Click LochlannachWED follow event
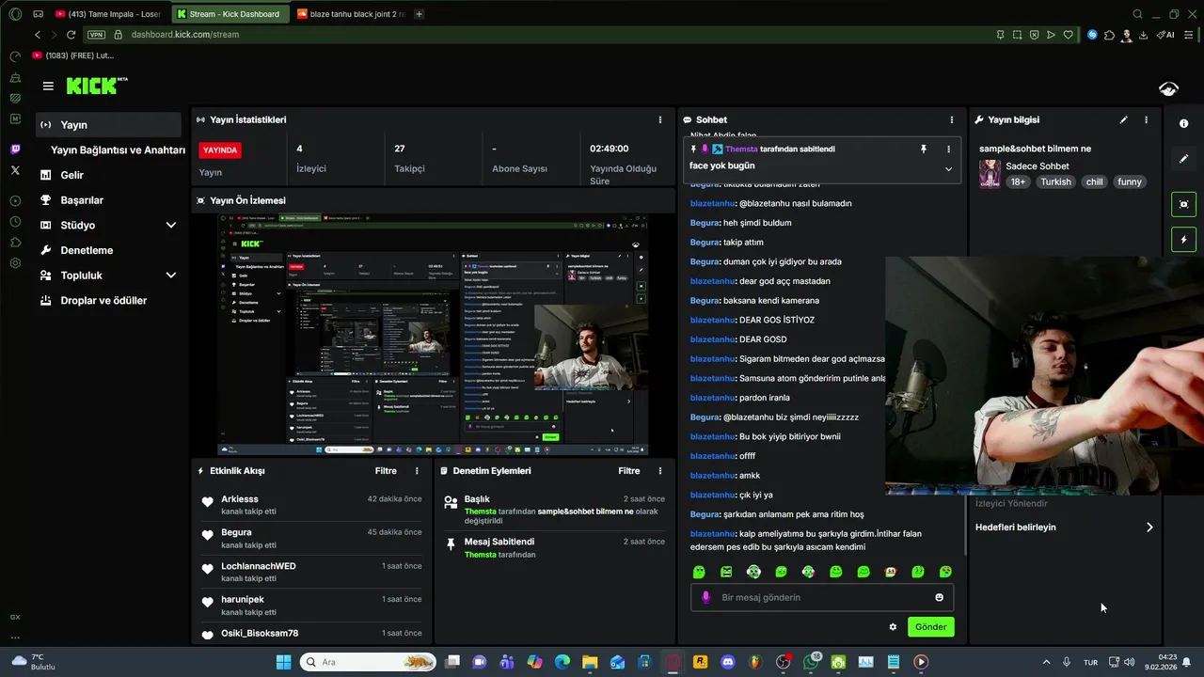 pos(311,572)
